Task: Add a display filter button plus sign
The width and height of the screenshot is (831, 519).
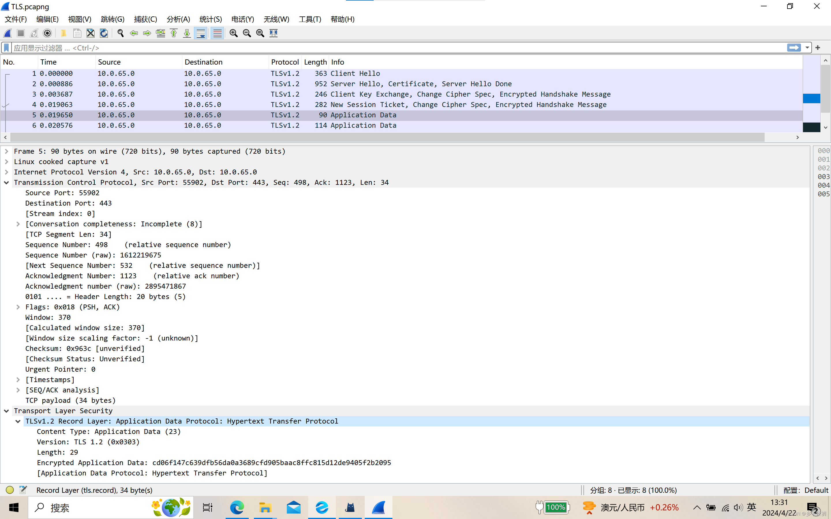Action: tap(818, 48)
